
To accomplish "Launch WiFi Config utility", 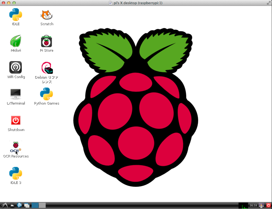I will pos(15,67).
